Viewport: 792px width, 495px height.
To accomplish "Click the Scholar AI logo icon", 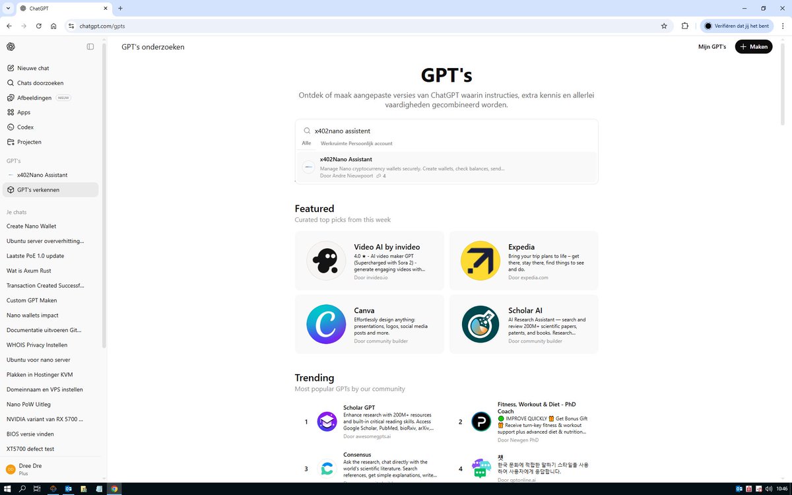I will (480, 324).
